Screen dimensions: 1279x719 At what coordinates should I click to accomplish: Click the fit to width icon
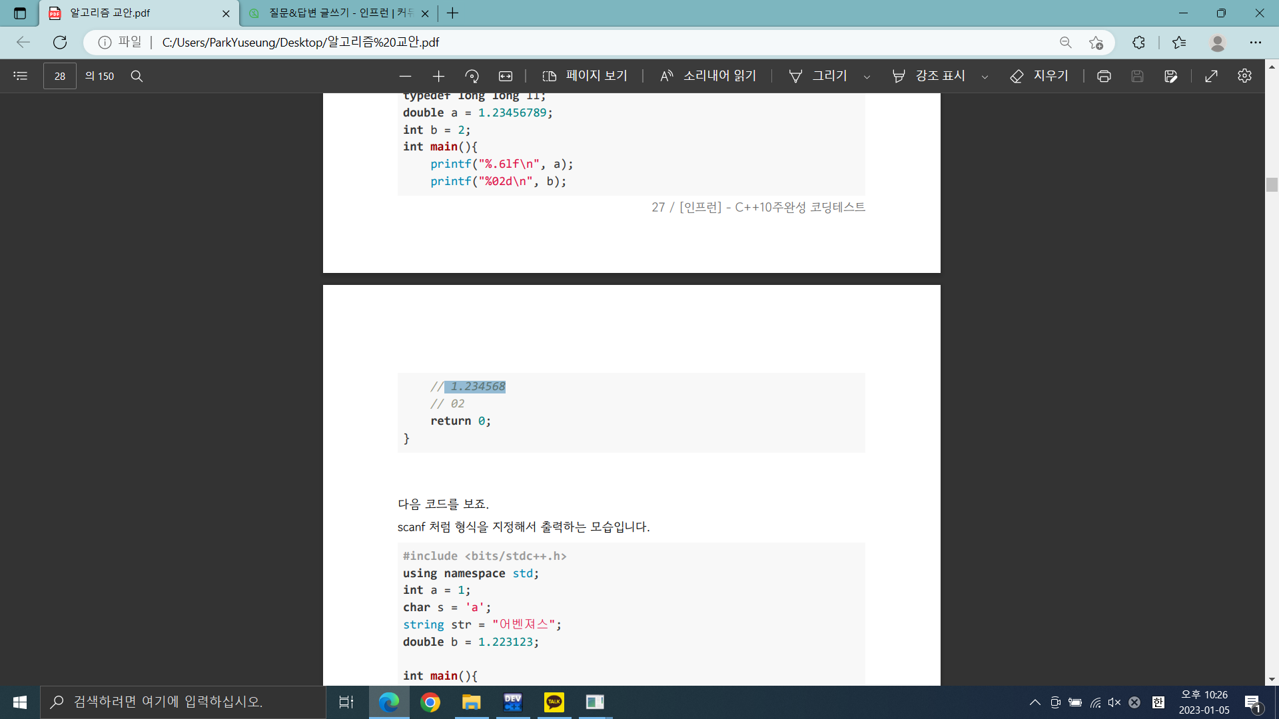pyautogui.click(x=506, y=76)
